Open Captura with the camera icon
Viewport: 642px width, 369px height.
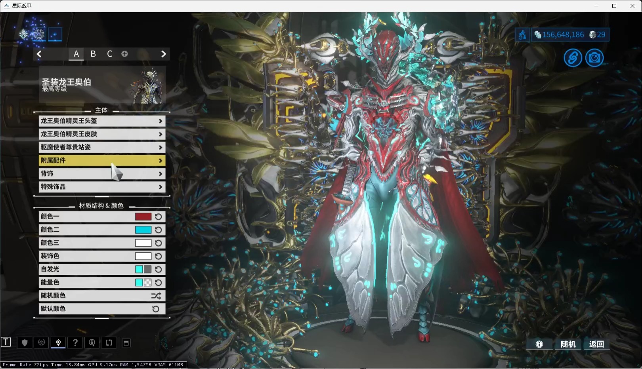pyautogui.click(x=594, y=58)
